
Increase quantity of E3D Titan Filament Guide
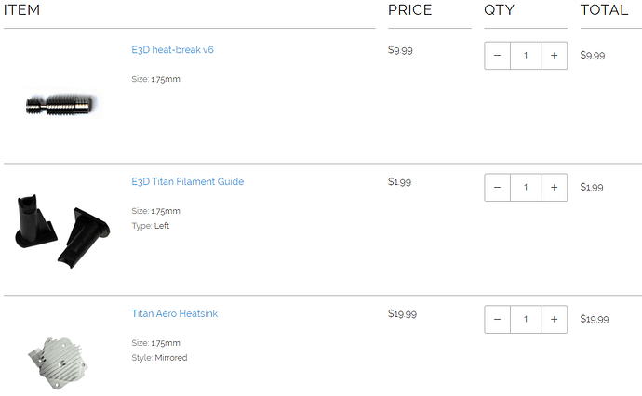click(555, 188)
